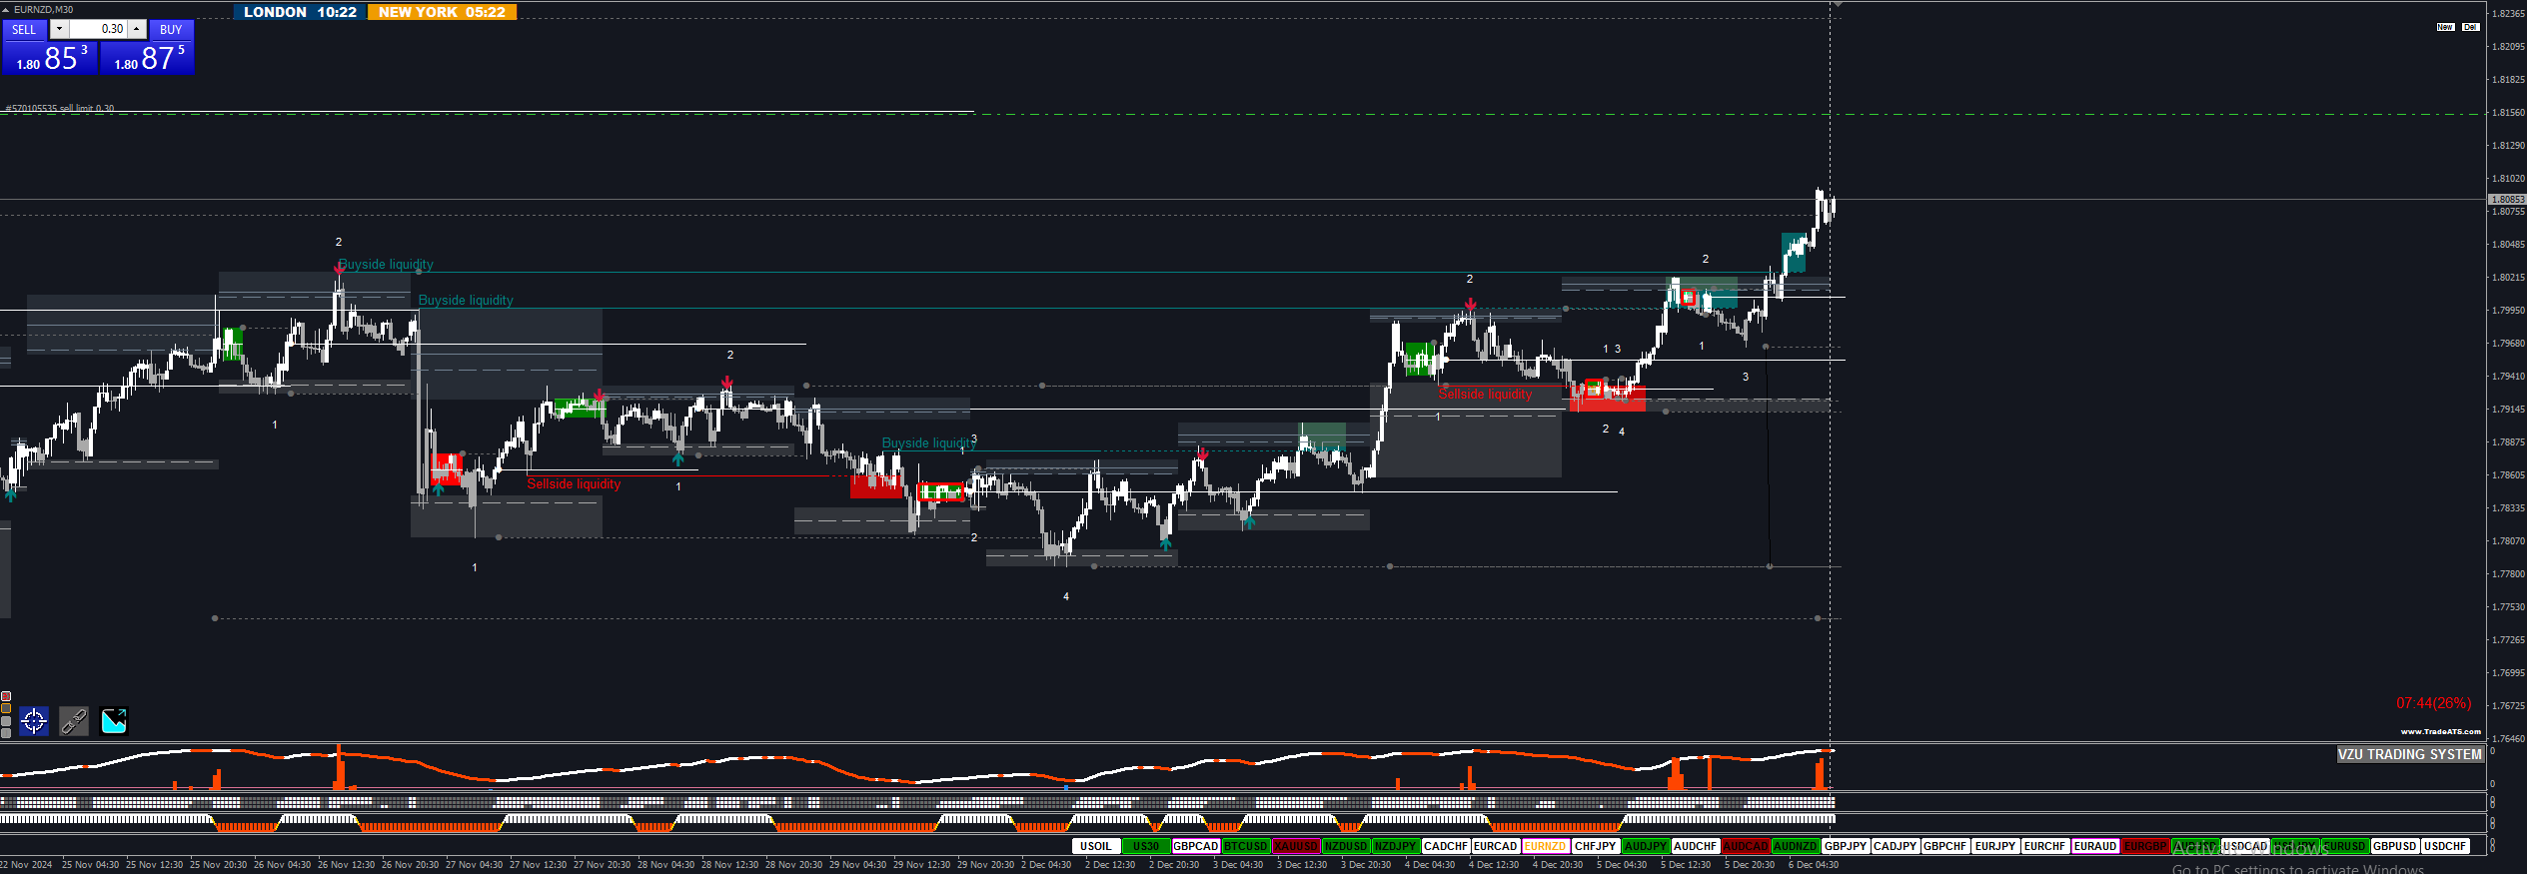The width and height of the screenshot is (2527, 874).
Task: Switch chart to GBPUSD symbol
Action: pos(2395,846)
